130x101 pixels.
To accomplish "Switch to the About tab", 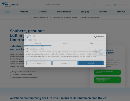I will click(92, 43).
